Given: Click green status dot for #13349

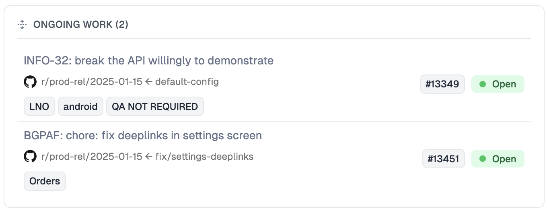Looking at the screenshot, I should 483,84.
